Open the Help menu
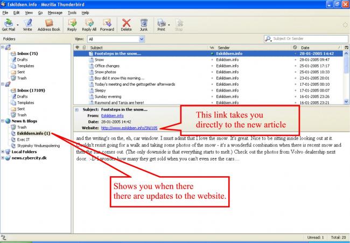 (85, 13)
